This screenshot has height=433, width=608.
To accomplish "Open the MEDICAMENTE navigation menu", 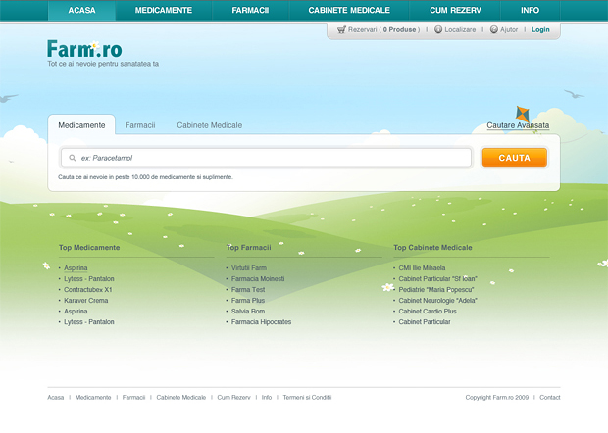I will point(164,11).
